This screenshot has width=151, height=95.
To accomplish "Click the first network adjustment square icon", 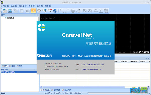I will tap(85, 11).
